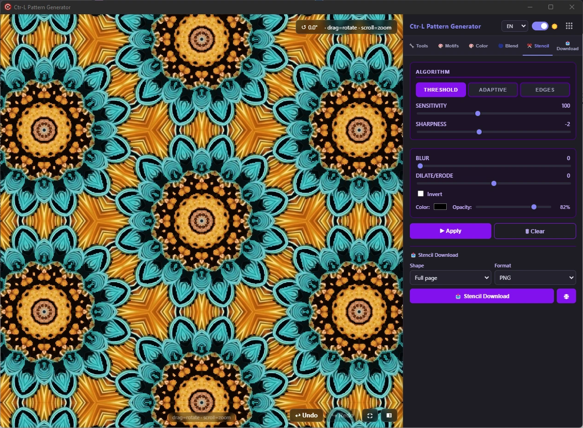Switch to the Color tab

478,46
